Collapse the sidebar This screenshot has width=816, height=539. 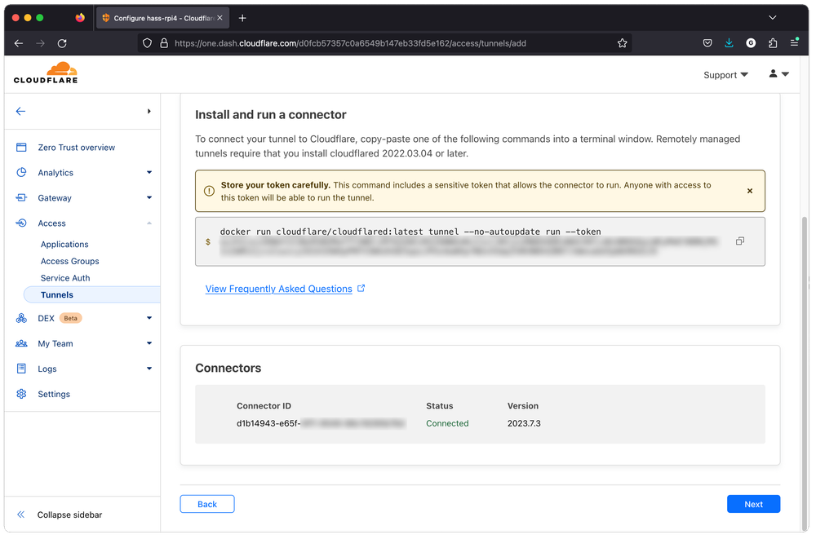69,515
